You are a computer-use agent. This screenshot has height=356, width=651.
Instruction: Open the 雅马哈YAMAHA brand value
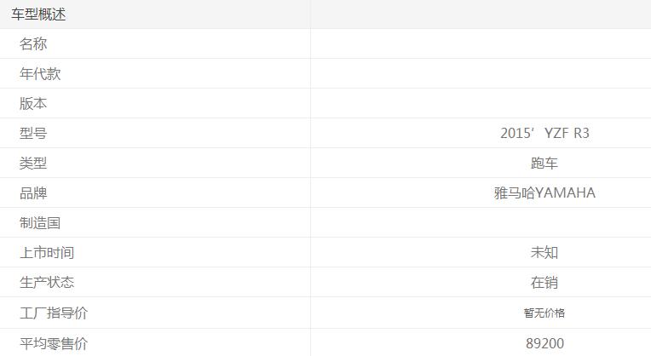(544, 193)
